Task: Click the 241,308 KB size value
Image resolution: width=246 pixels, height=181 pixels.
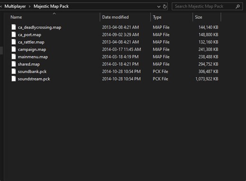Action: (209, 50)
